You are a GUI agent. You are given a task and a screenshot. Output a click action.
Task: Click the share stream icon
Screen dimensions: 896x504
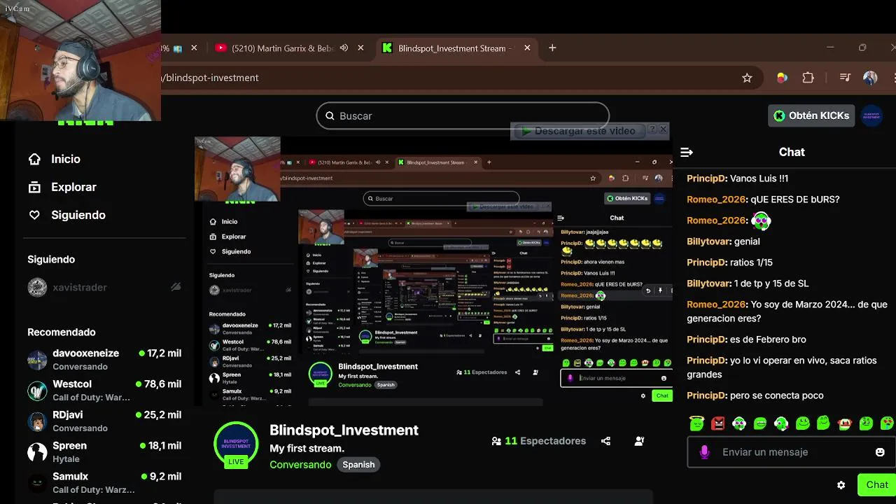tap(606, 441)
